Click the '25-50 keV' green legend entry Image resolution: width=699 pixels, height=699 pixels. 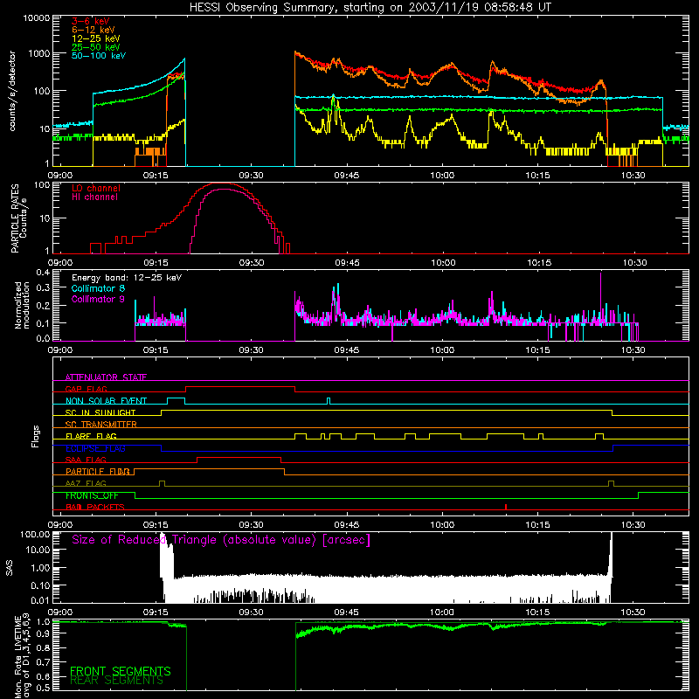(96, 47)
